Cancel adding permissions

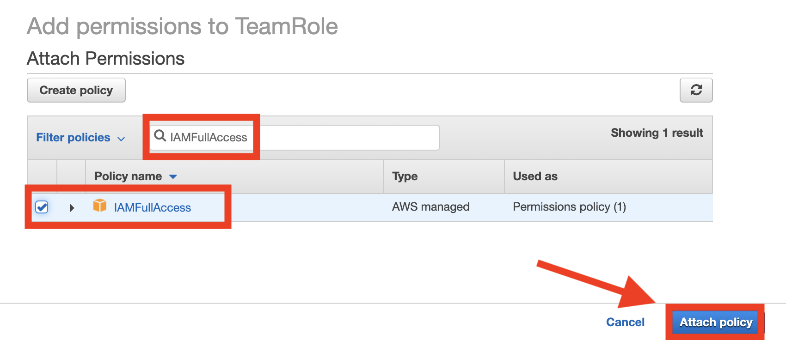[625, 322]
